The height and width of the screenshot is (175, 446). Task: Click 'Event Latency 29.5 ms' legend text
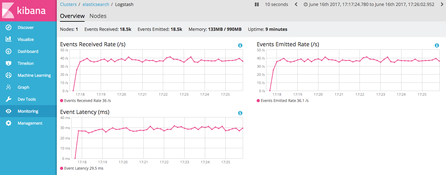(84, 168)
